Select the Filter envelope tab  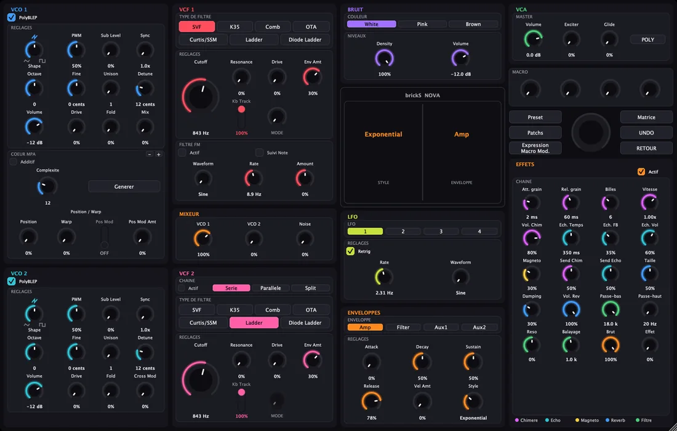[403, 327]
